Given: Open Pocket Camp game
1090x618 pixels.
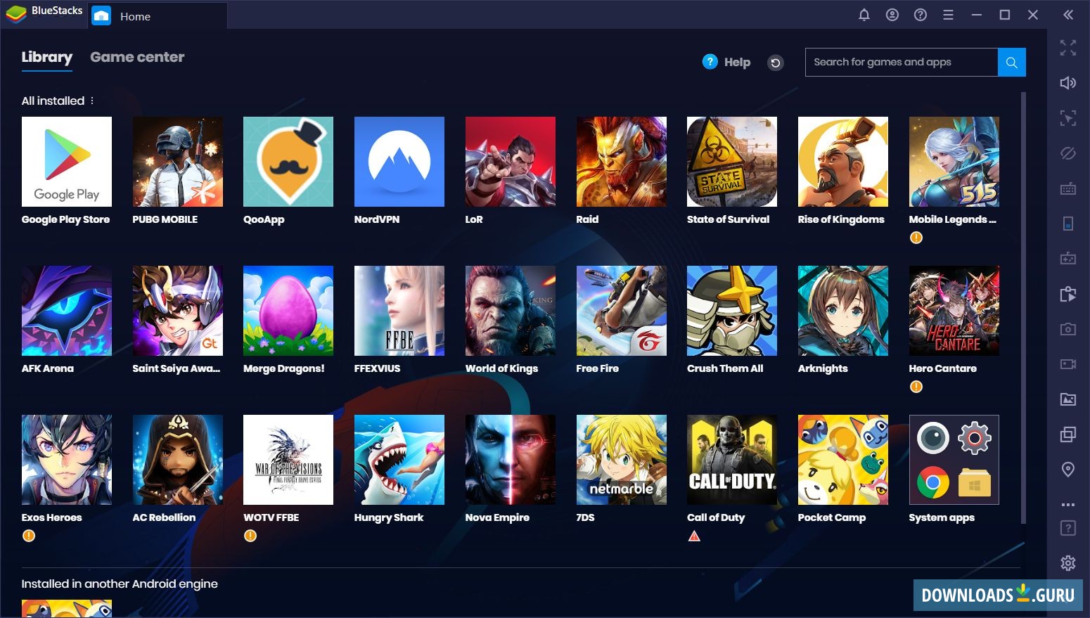Looking at the screenshot, I should [x=843, y=460].
